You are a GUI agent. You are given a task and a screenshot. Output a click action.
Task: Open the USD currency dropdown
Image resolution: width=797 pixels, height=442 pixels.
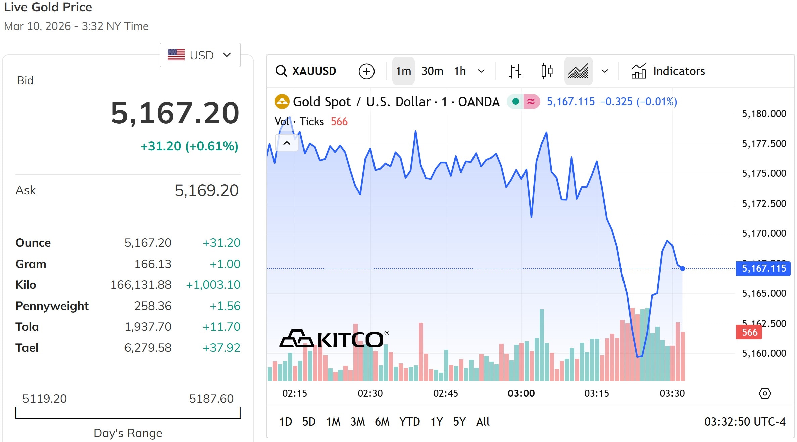coord(200,55)
